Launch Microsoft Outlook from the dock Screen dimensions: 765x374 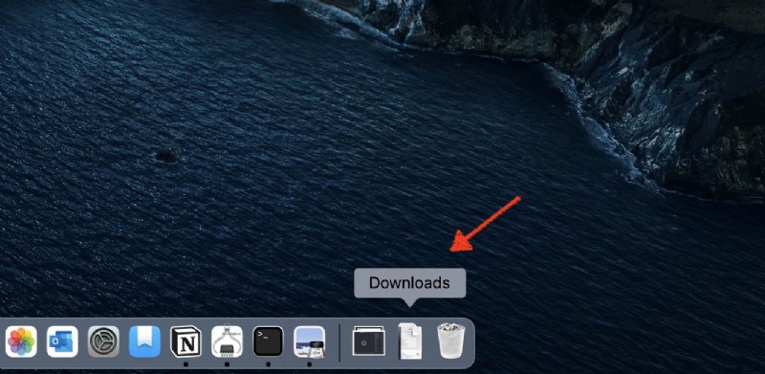tap(62, 341)
